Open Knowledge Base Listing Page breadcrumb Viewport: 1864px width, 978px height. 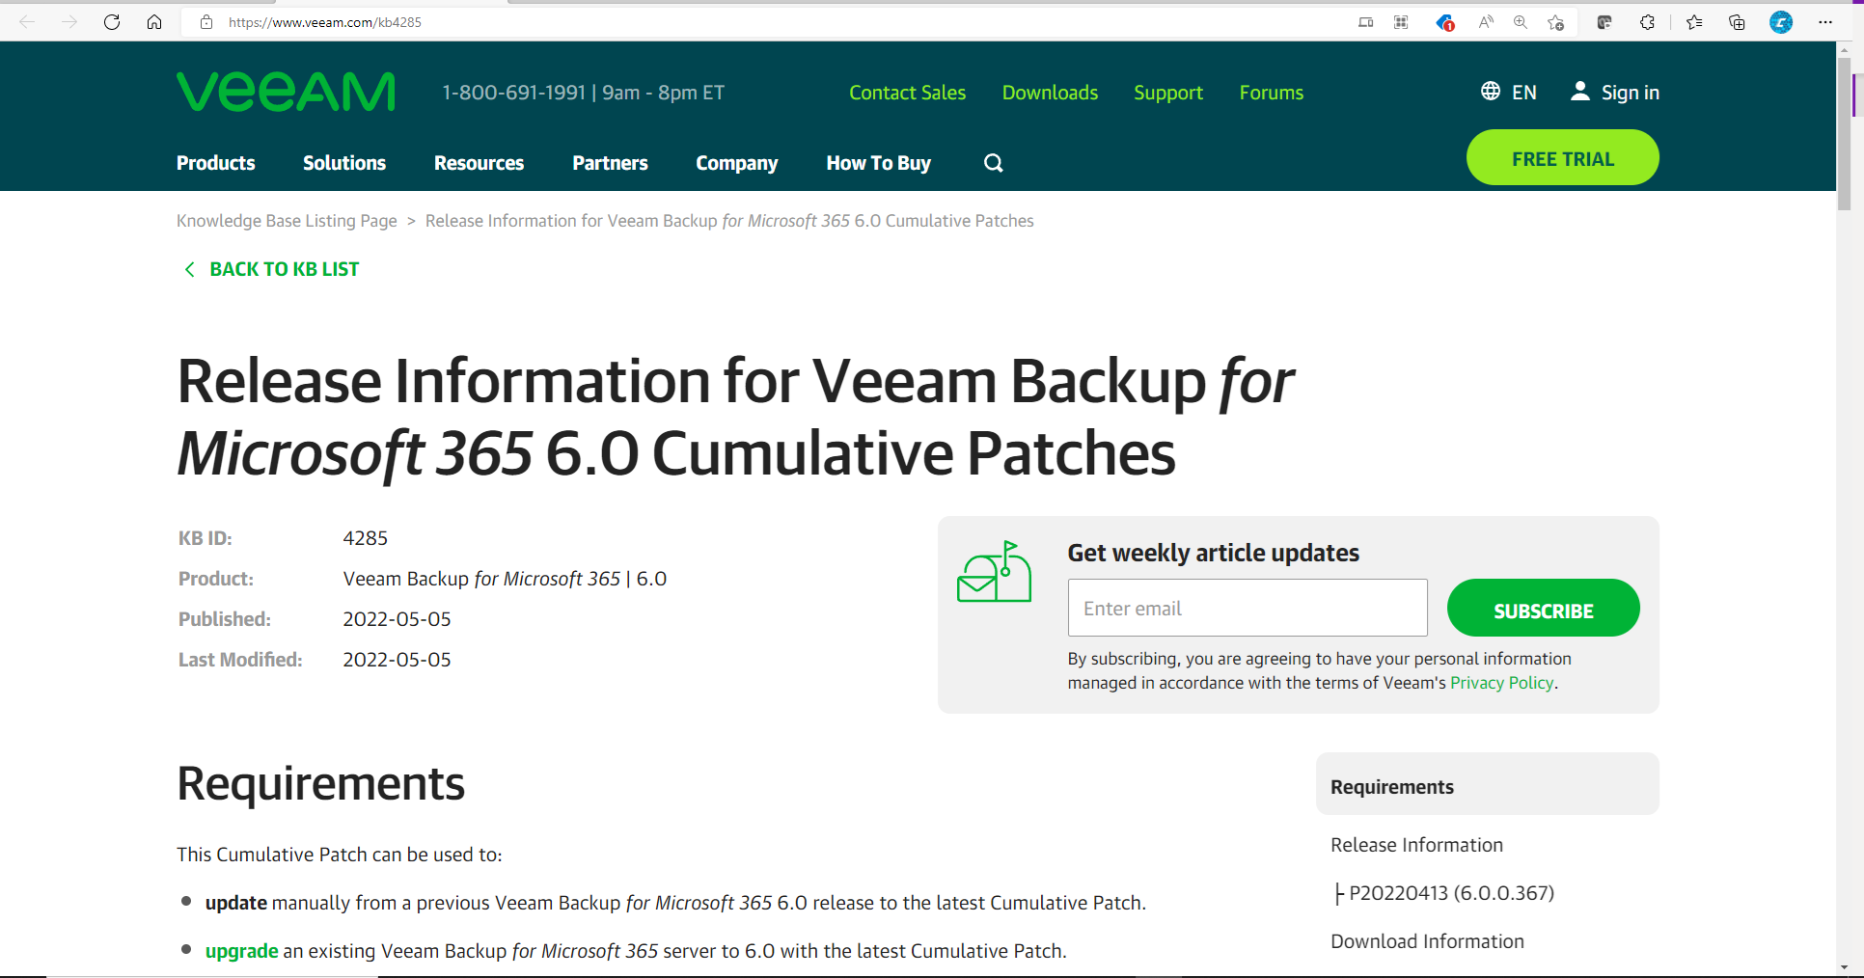[x=287, y=221]
